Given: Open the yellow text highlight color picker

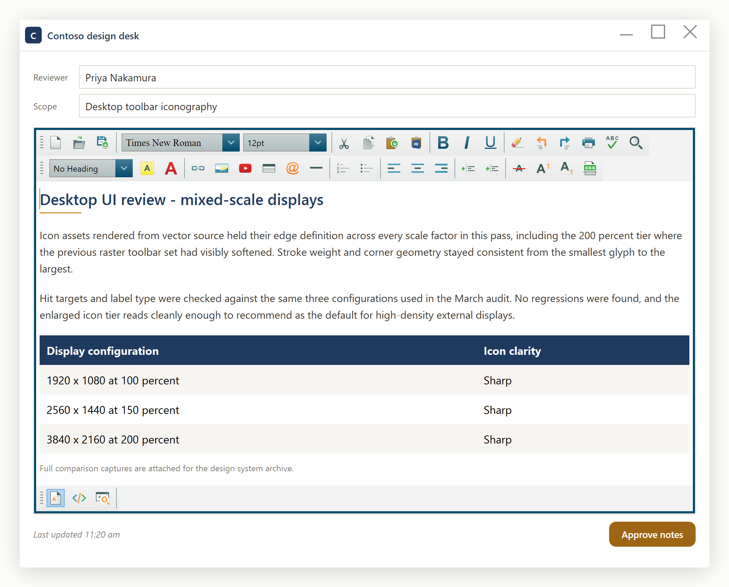Looking at the screenshot, I should tap(147, 169).
